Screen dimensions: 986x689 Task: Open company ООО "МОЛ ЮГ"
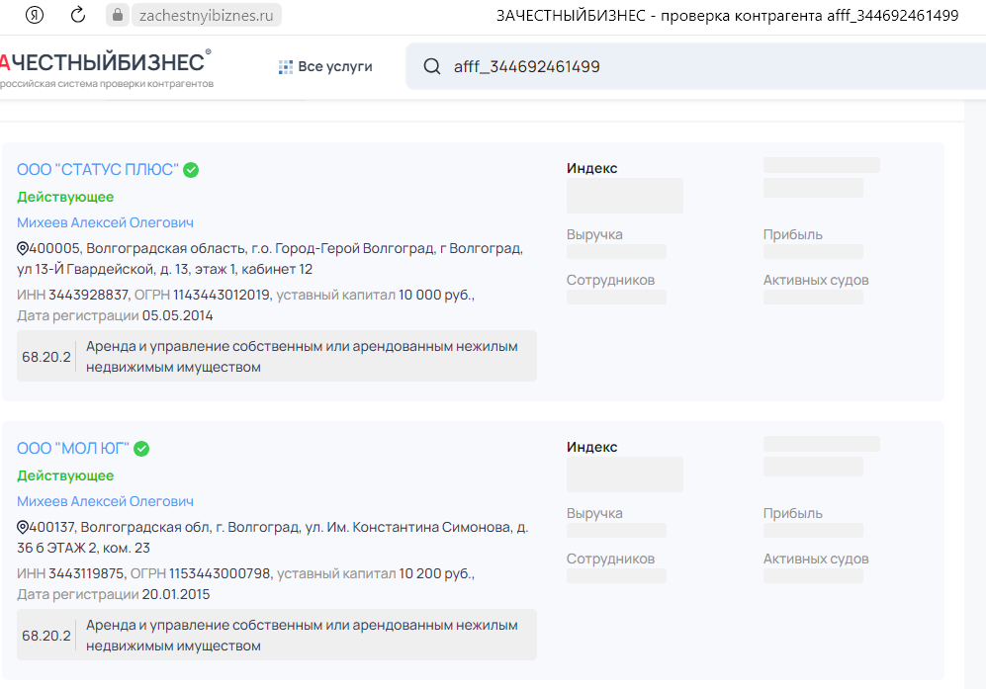pos(73,449)
